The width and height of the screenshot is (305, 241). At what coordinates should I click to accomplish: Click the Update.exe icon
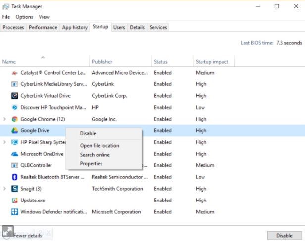click(14, 200)
